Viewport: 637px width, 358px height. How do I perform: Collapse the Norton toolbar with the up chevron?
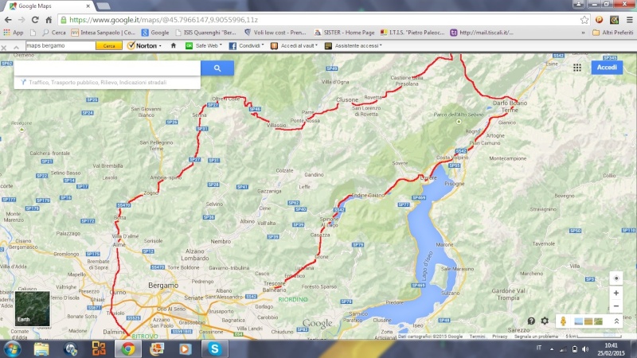coord(16,48)
